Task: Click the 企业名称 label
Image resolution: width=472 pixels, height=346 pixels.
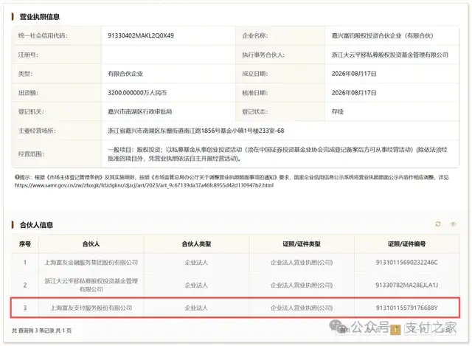Action: (255, 35)
